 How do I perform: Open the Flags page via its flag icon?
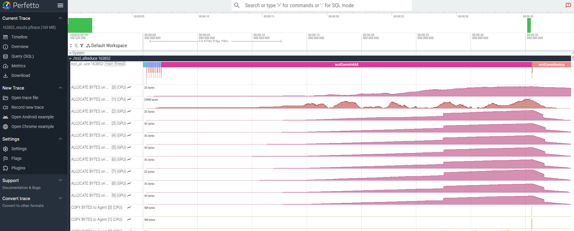coord(5,159)
